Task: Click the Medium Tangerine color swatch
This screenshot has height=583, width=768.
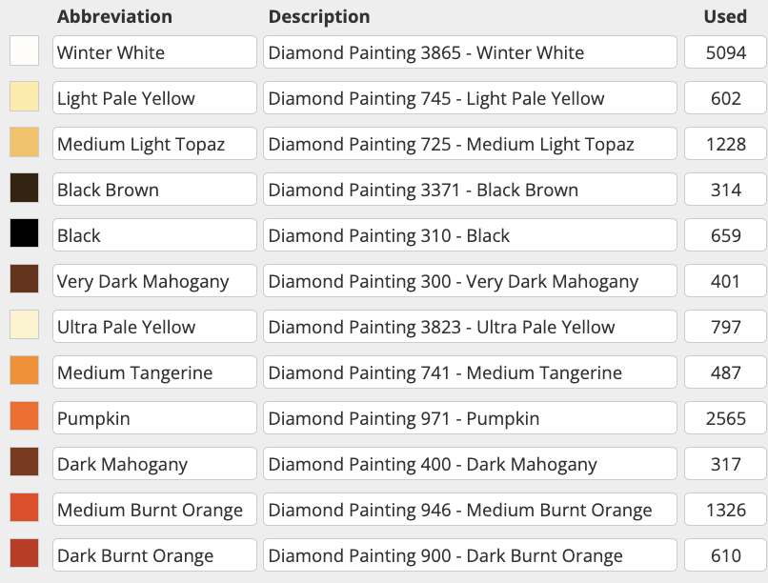Action: (x=24, y=372)
